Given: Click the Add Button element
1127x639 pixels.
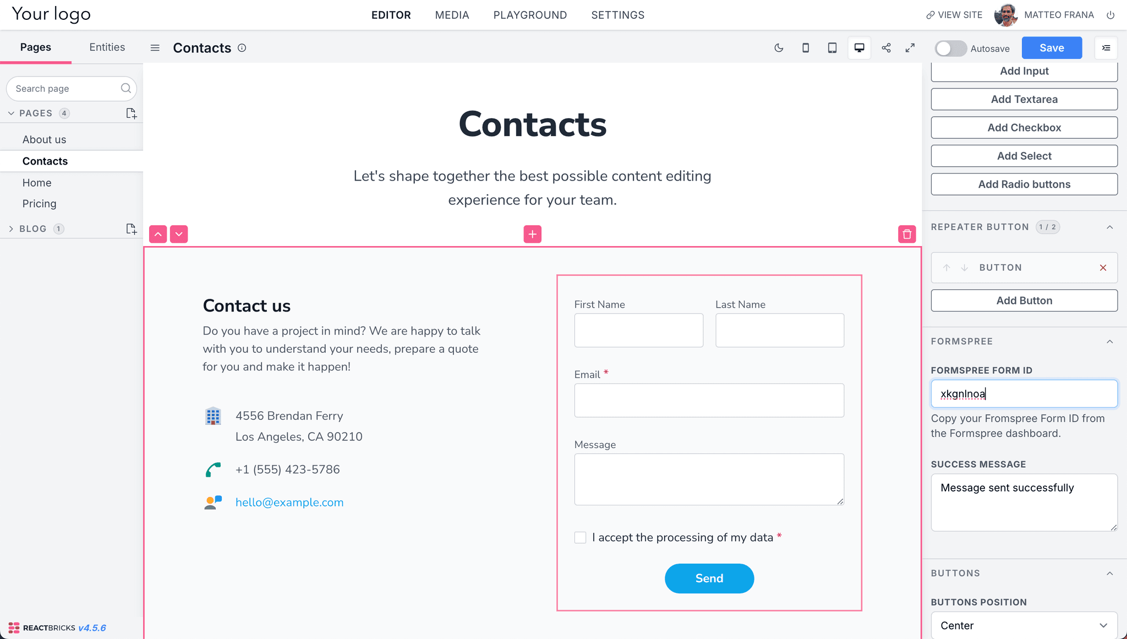Looking at the screenshot, I should 1024,301.
